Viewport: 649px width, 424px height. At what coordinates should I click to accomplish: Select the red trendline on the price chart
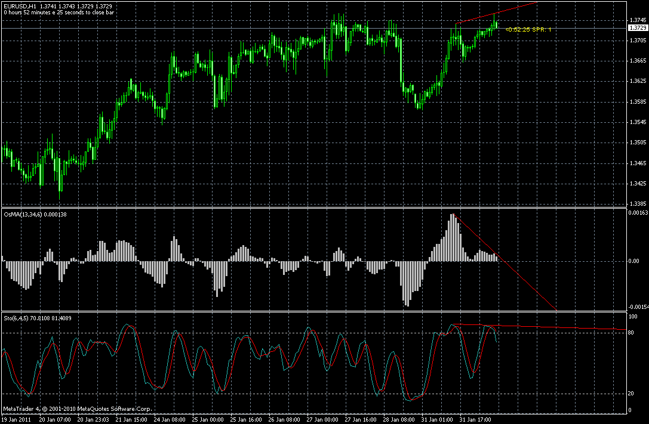pos(496,13)
